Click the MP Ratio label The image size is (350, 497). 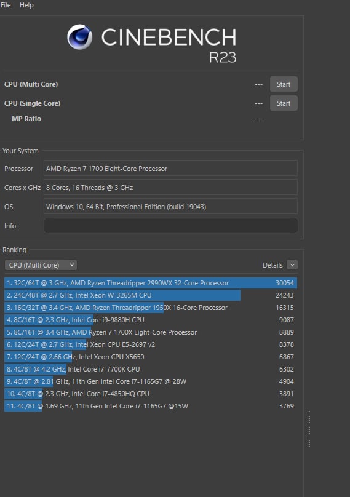(26, 119)
